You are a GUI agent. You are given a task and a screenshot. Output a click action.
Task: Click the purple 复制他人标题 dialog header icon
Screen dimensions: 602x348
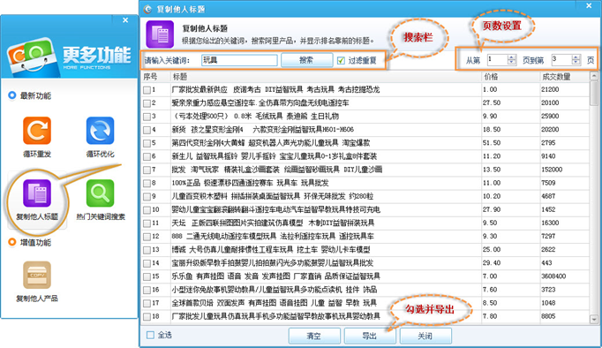[x=160, y=34]
